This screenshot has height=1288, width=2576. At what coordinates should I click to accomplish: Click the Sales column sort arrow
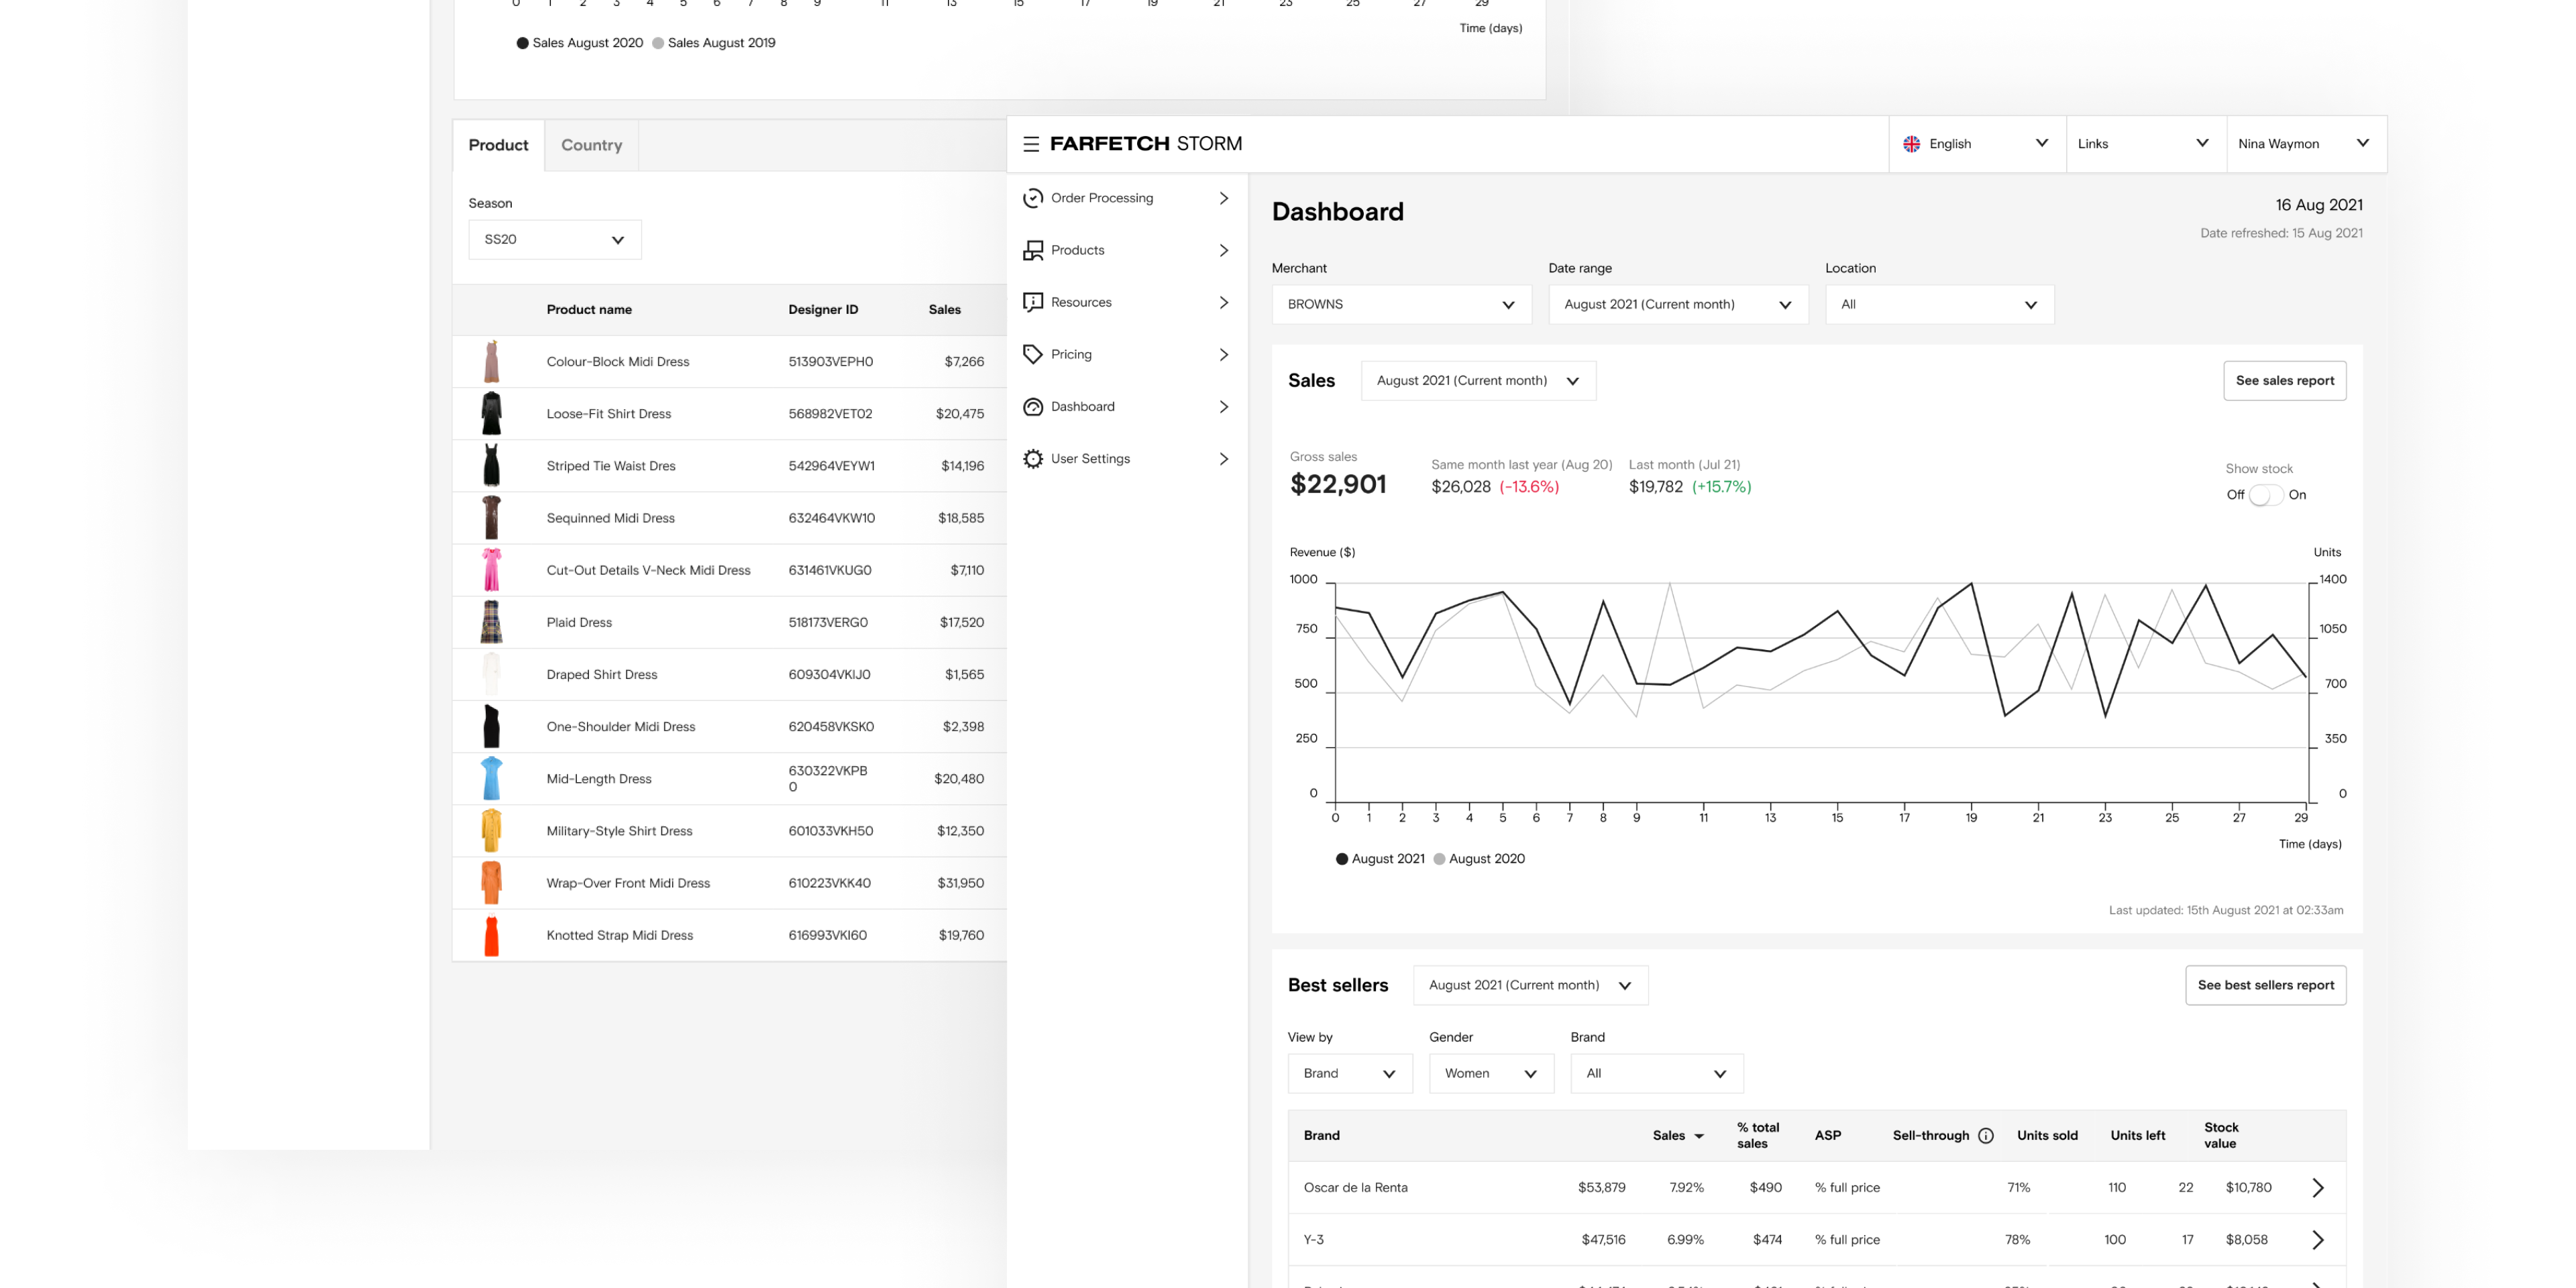[1699, 1136]
